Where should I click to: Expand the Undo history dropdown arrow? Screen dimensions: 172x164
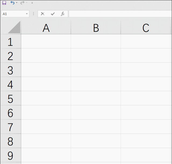pos(17,3)
